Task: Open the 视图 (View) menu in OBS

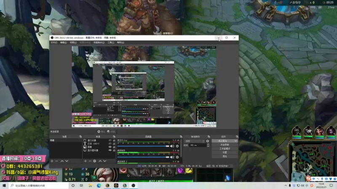Action: [73, 42]
